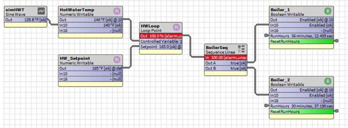The image size is (348, 128).
Task: Select the HW_Setpoint Out slot
Action: pos(91,68)
